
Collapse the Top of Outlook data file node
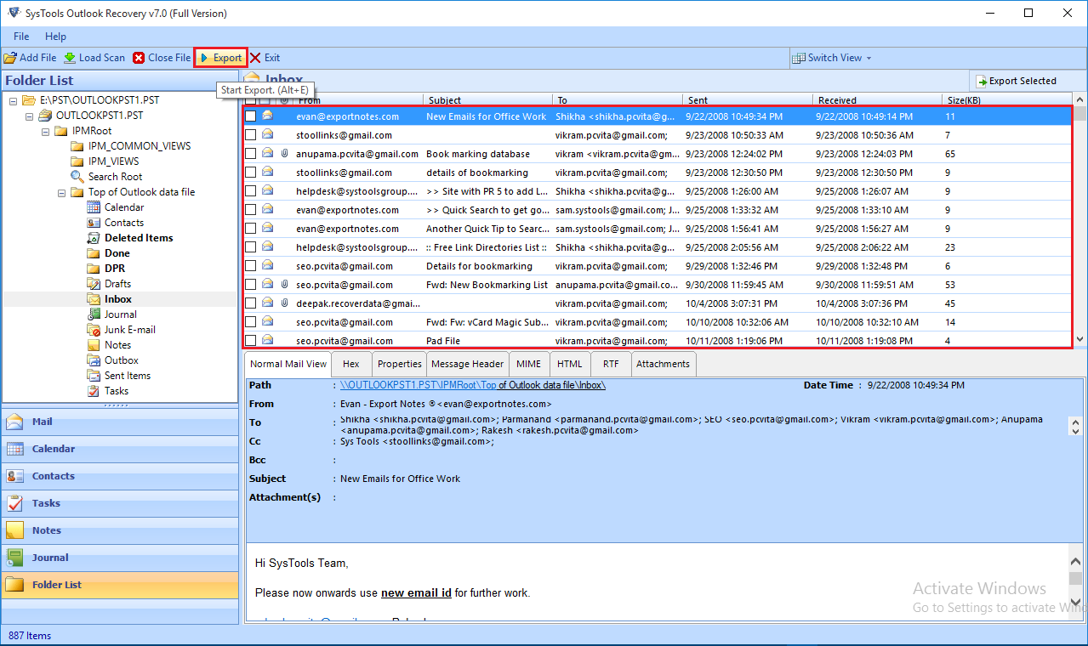(61, 191)
